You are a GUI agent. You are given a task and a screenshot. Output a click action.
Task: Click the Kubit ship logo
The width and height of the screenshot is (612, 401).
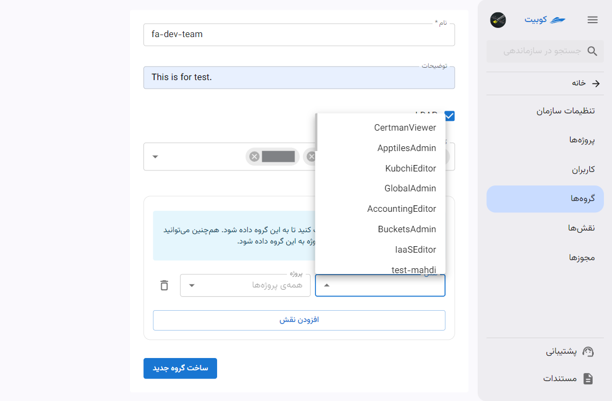(x=558, y=20)
